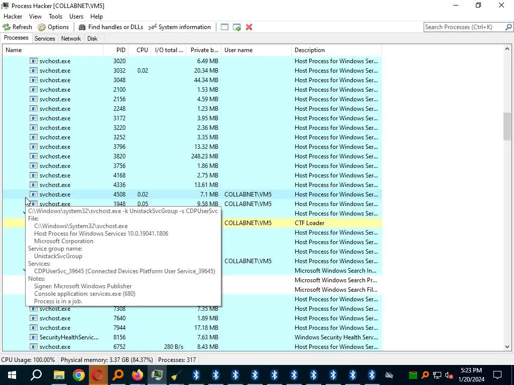Focus the Search Processes input field
This screenshot has height=385, width=514.
464,27
